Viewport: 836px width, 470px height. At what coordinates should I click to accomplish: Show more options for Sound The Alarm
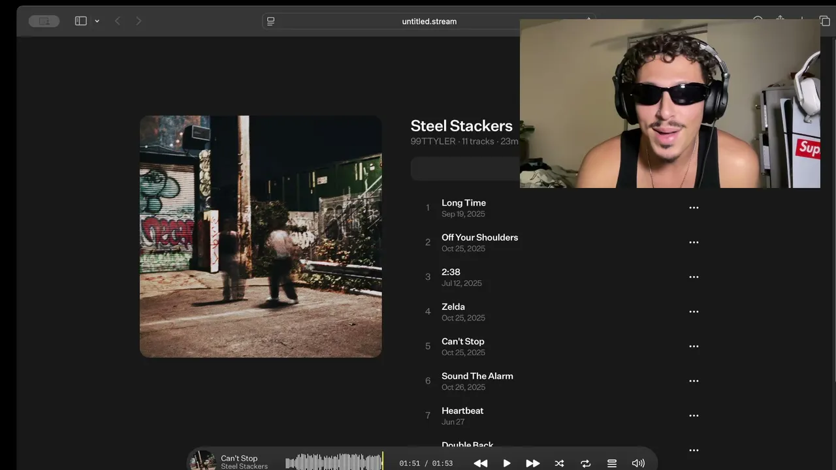[694, 381]
